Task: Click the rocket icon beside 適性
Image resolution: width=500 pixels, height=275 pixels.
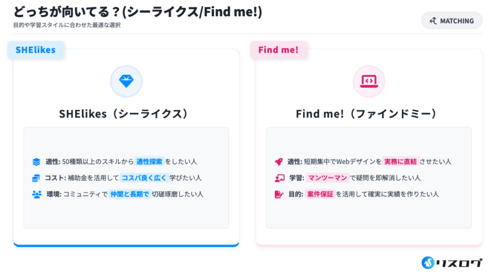Action: coord(279,161)
